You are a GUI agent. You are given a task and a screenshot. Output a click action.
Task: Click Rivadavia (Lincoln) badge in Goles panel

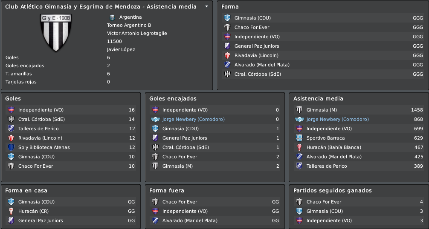click(11, 138)
